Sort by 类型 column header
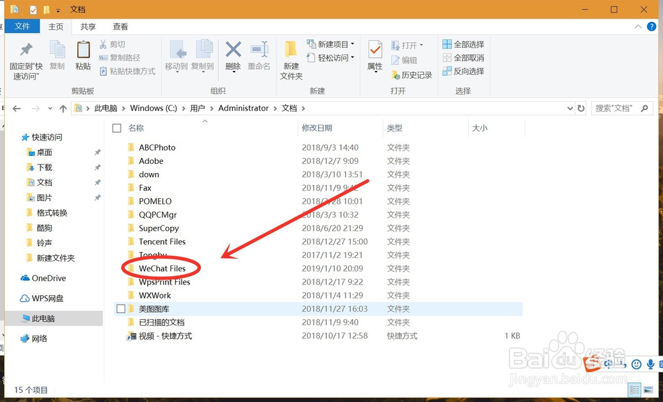The image size is (663, 402). (394, 128)
